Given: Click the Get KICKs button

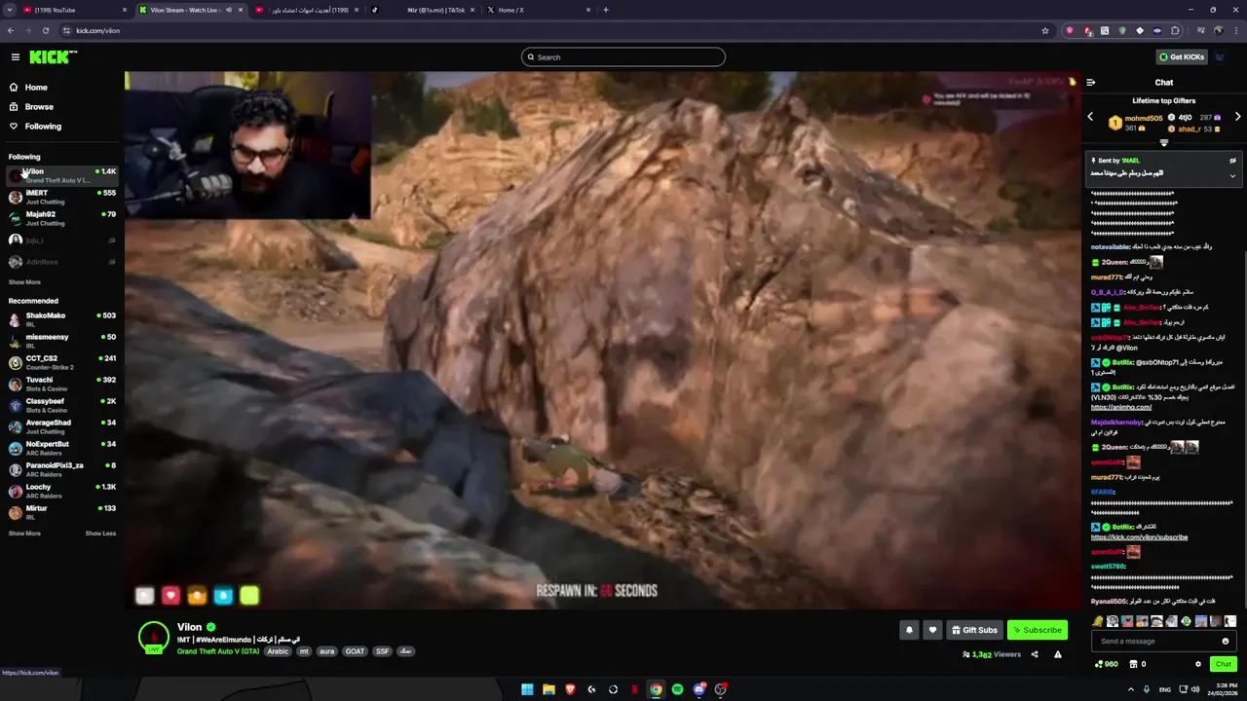Looking at the screenshot, I should pyautogui.click(x=1182, y=57).
